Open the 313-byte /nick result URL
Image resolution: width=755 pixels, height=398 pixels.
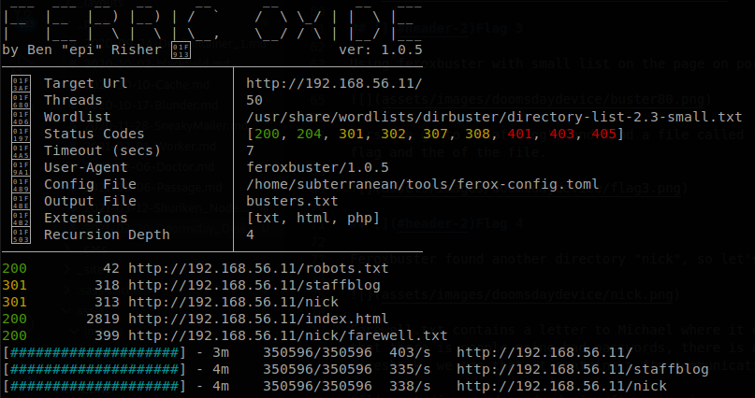pyautogui.click(x=234, y=303)
